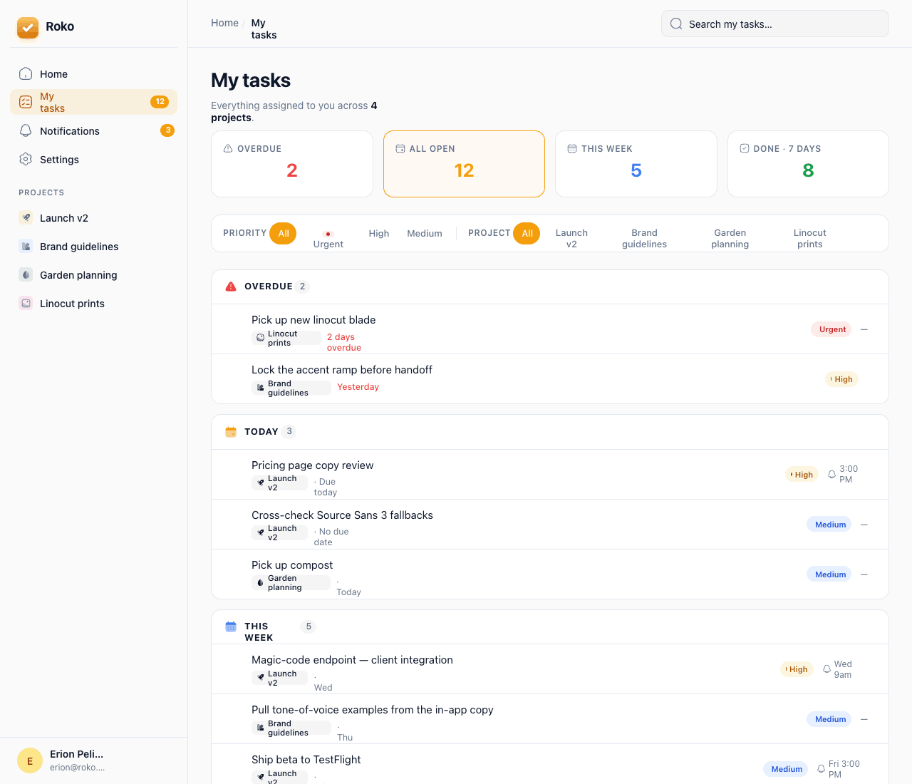Go to Home in the sidebar

(x=93, y=73)
